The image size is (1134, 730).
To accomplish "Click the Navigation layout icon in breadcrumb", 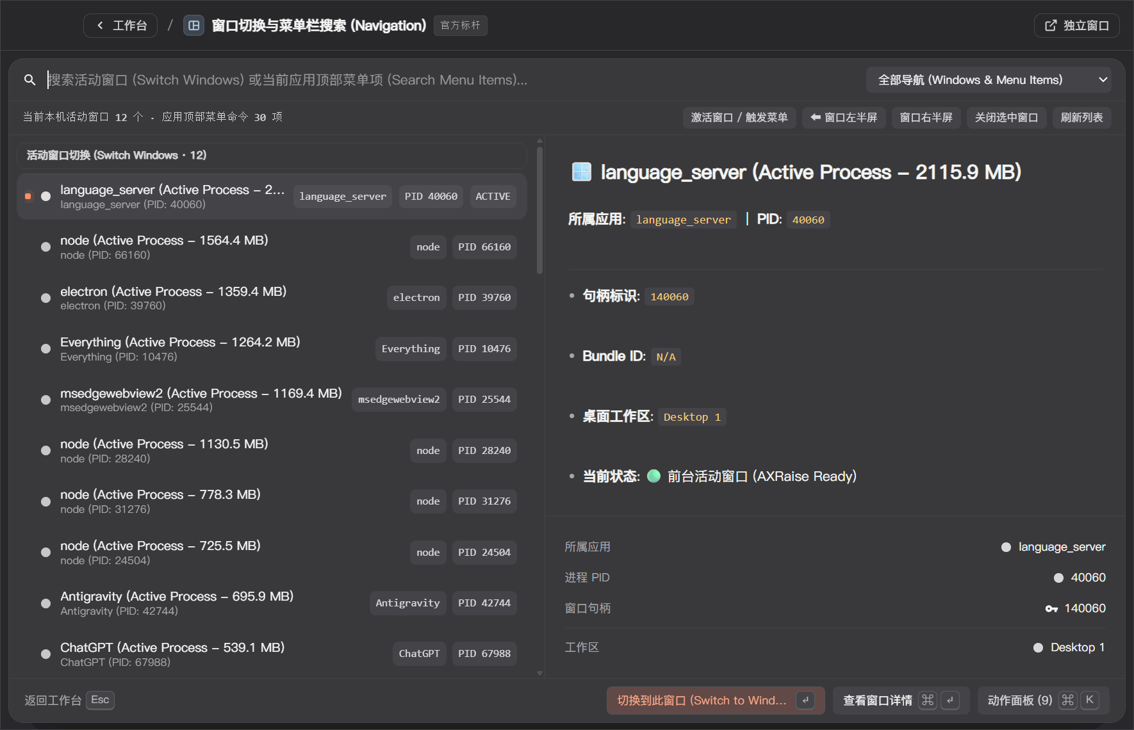I will tap(193, 26).
